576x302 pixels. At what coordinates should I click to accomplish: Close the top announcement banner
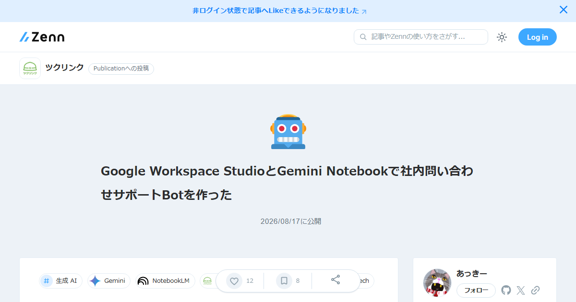[x=564, y=10]
